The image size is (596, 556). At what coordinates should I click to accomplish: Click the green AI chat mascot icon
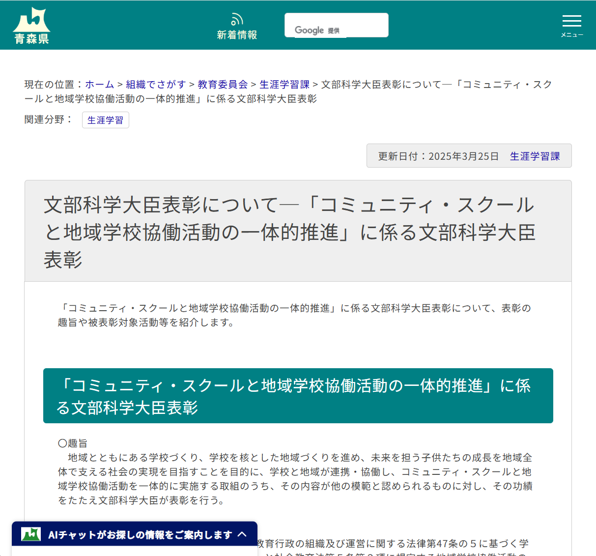click(30, 534)
